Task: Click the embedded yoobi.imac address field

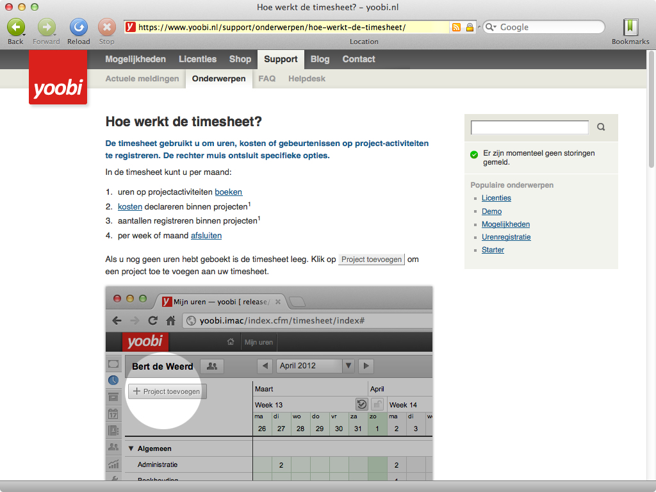Action: pos(307,321)
